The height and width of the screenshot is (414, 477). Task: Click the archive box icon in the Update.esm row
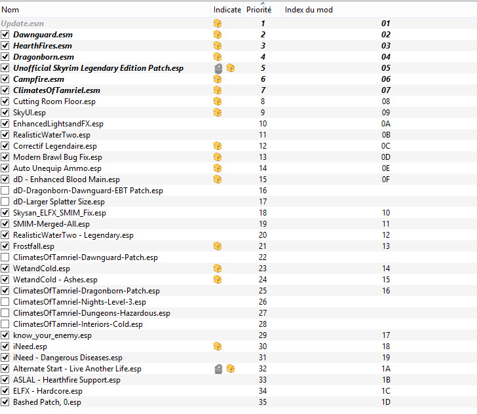point(218,24)
